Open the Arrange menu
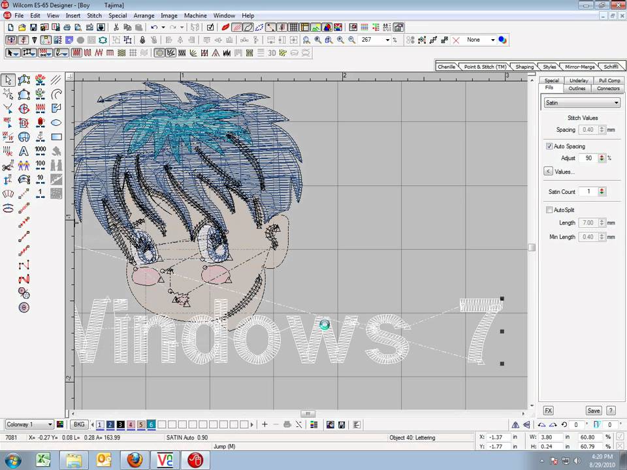Screen dimensions: 627x470 point(144,16)
